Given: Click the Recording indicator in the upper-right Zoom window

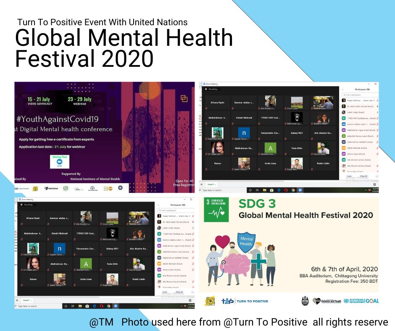Looking at the screenshot, I should [x=212, y=89].
